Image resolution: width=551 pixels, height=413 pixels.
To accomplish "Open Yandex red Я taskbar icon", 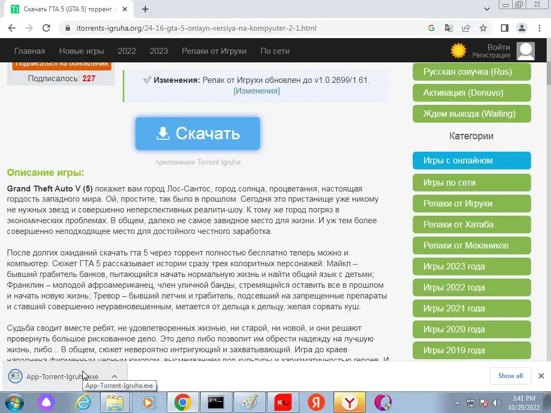I will click(x=316, y=402).
